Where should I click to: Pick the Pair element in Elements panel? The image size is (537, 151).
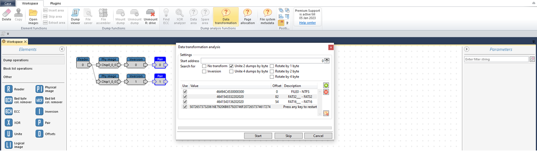pos(39,123)
